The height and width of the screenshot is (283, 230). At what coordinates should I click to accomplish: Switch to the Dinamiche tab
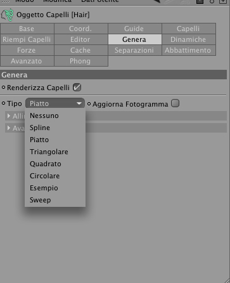(x=188, y=39)
